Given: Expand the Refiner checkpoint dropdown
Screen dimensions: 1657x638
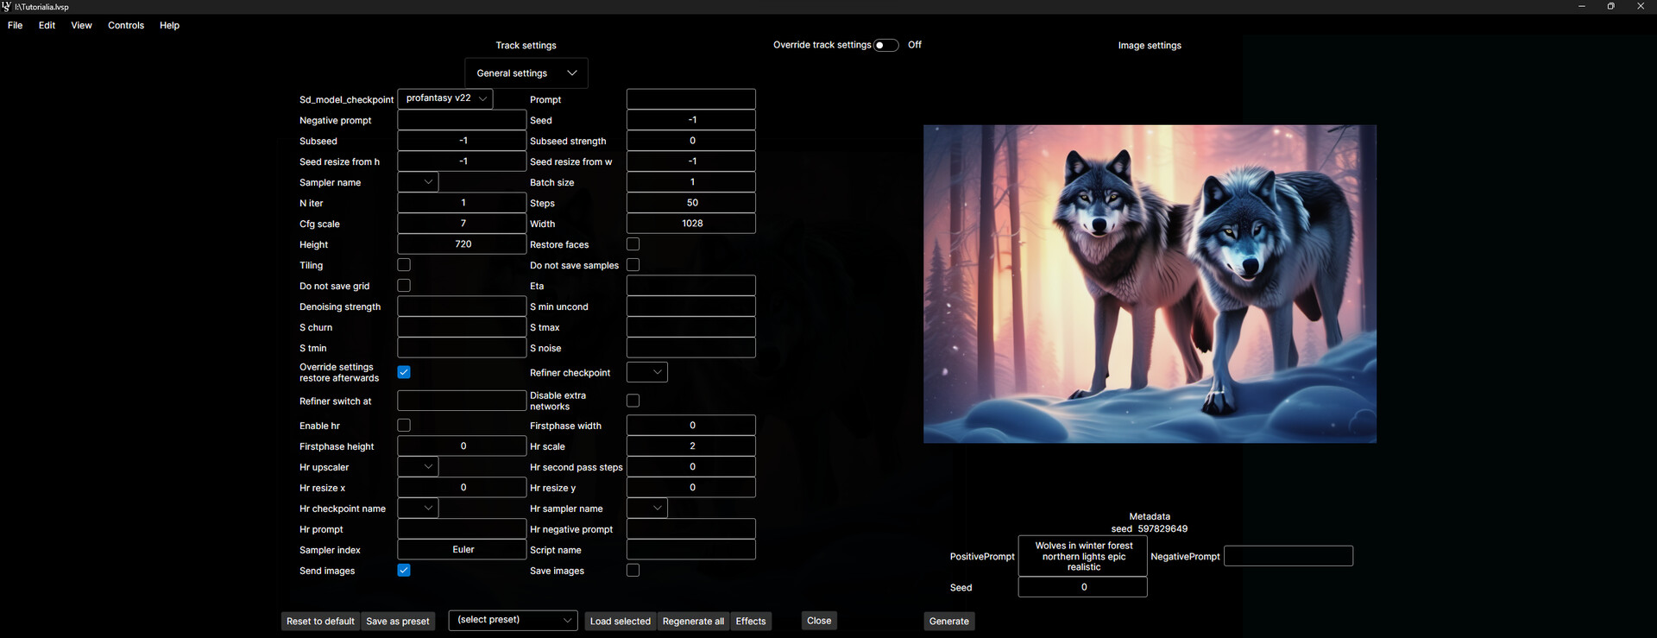Looking at the screenshot, I should (646, 372).
